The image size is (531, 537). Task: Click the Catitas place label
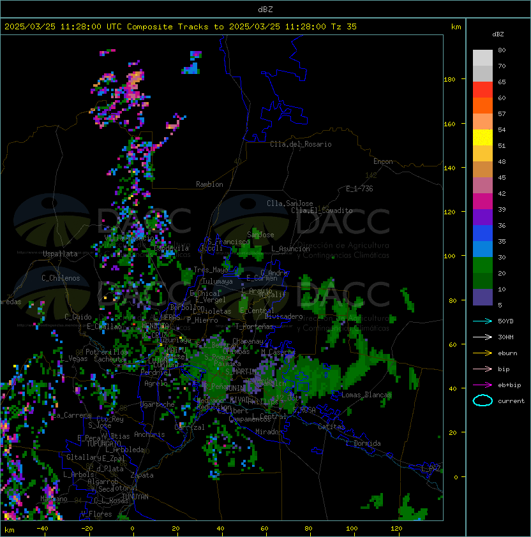(331, 427)
